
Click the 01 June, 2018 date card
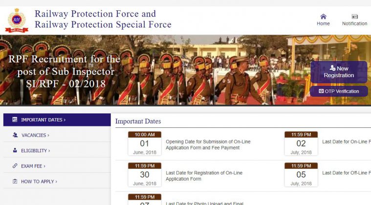(x=145, y=143)
